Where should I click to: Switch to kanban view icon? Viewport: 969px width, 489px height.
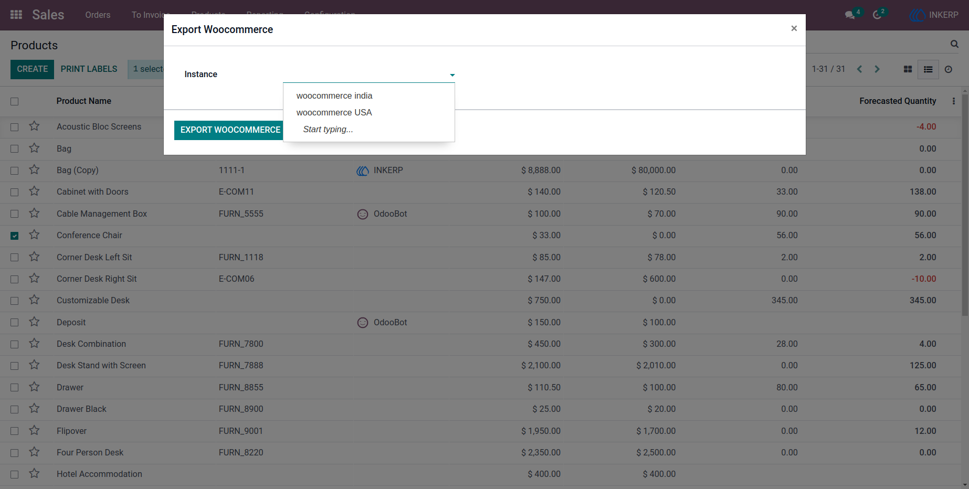908,69
